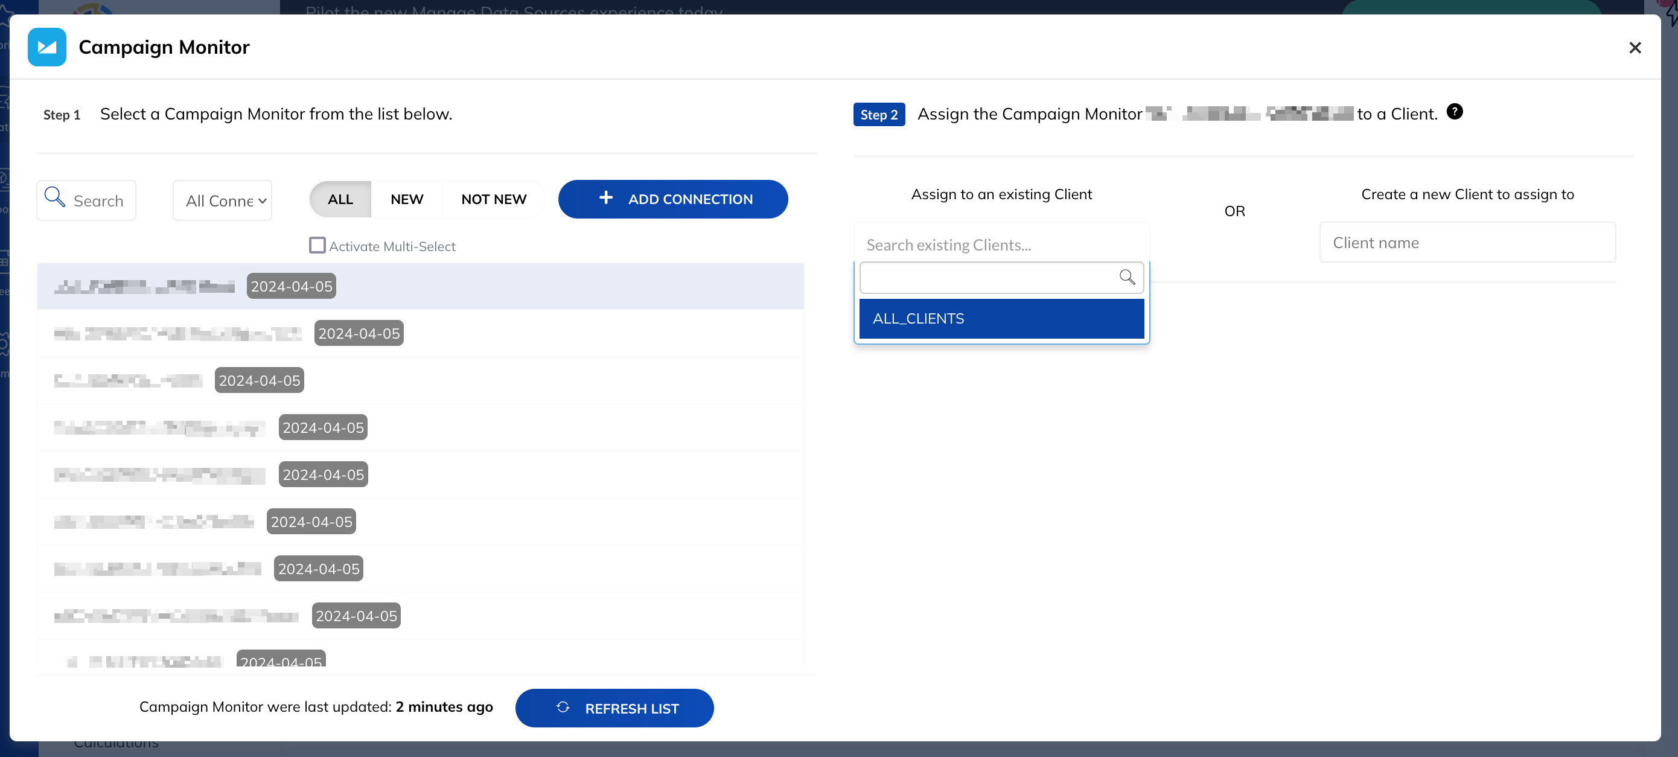1678x757 pixels.
Task: Choose ALL_CLIENTS from the client list
Action: [x=1001, y=319]
